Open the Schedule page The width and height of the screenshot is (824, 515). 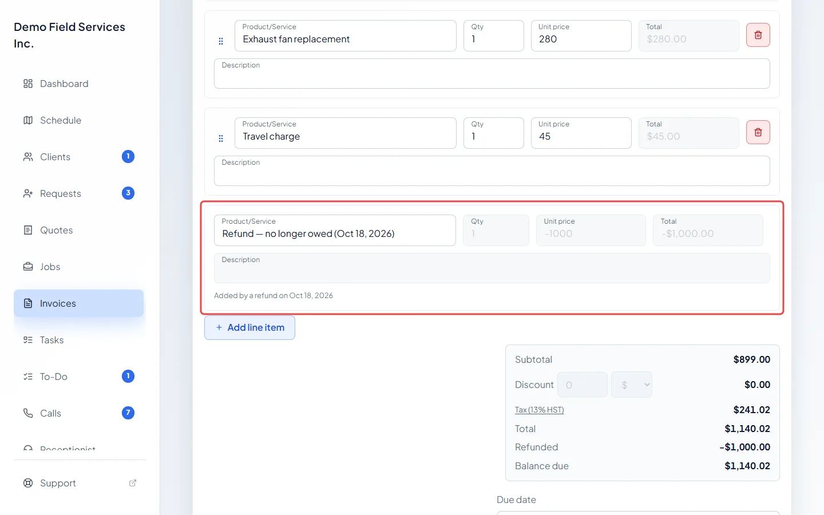click(x=78, y=120)
